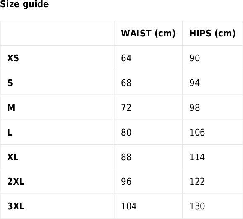Select the WAIST (cm) column header
The height and width of the screenshot is (219, 243).
(148, 33)
